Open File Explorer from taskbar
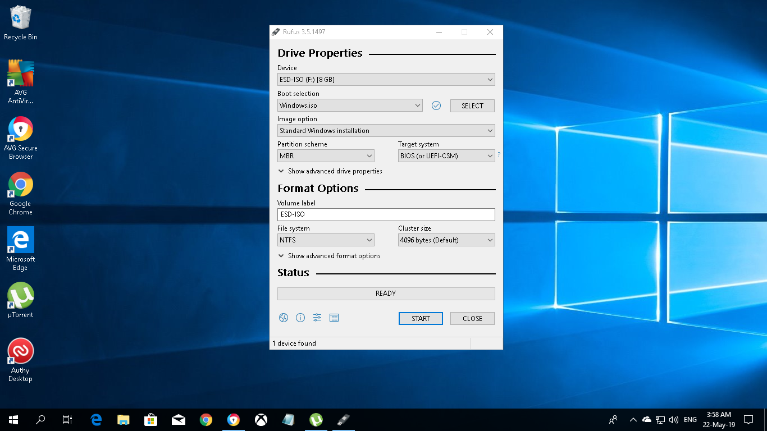 (x=124, y=419)
